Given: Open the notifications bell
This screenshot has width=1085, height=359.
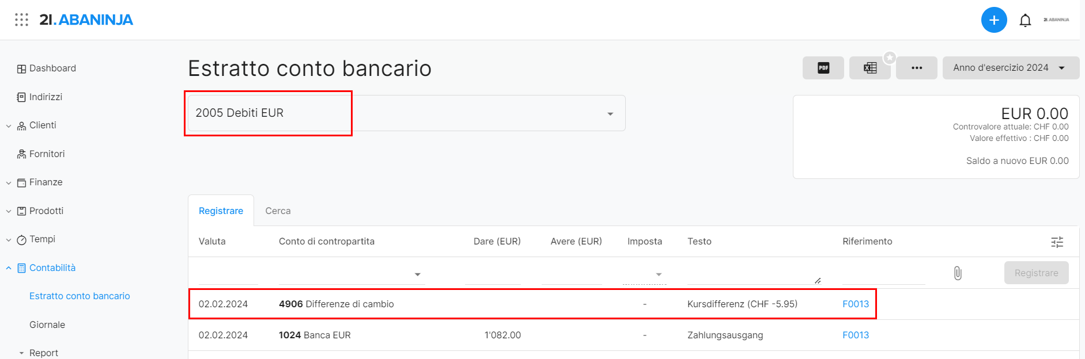Looking at the screenshot, I should pos(1025,21).
